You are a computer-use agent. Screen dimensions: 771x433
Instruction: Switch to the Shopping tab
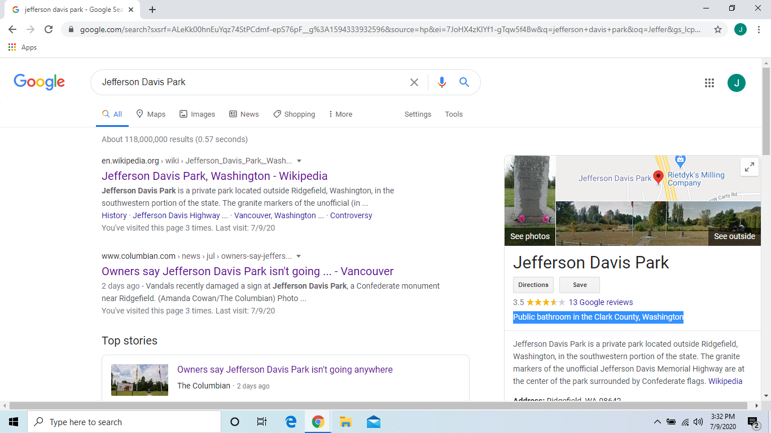(x=294, y=114)
